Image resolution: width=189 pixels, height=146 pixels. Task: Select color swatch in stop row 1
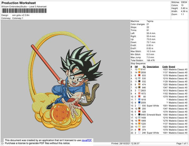[139, 69]
